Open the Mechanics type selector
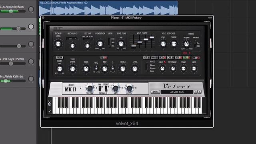The height and width of the screenshot is (144, 256). (x=72, y=39)
